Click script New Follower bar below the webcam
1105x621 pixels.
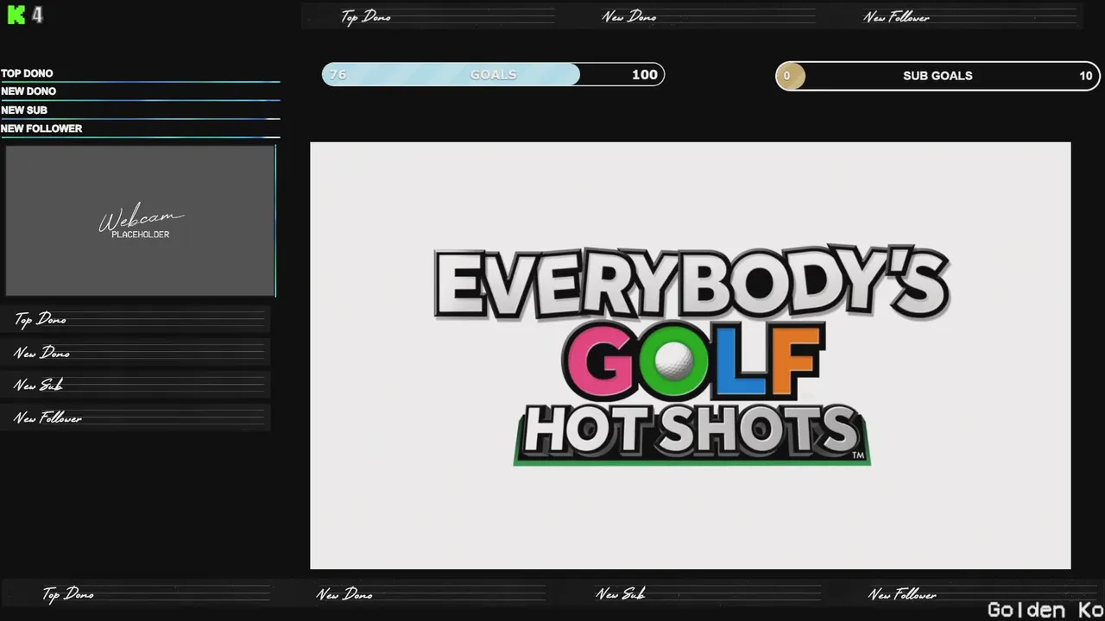pyautogui.click(x=136, y=417)
